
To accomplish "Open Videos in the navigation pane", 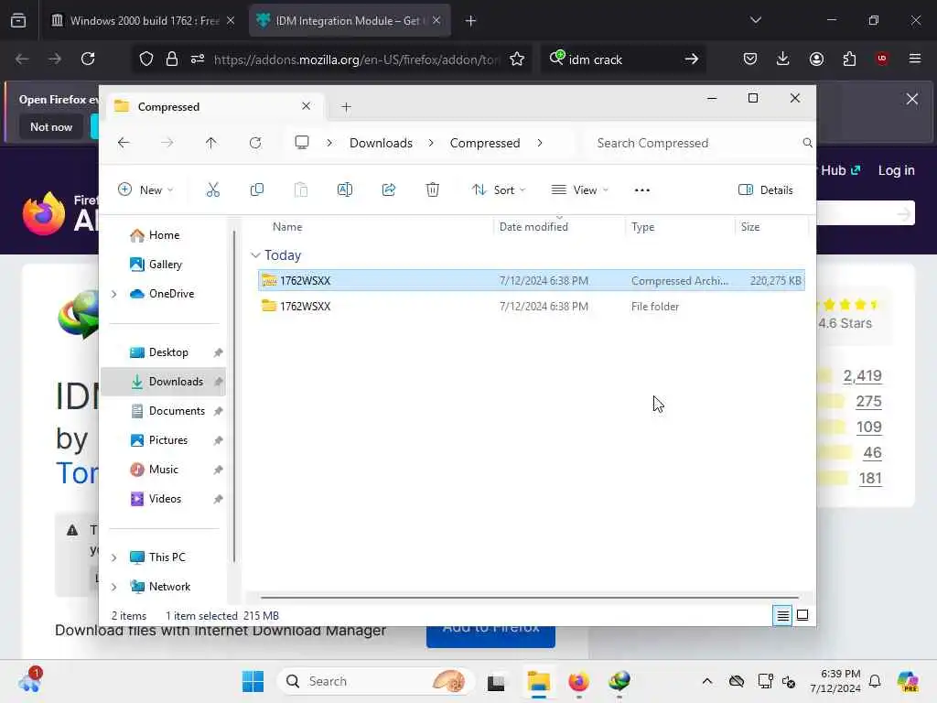I will (x=163, y=499).
